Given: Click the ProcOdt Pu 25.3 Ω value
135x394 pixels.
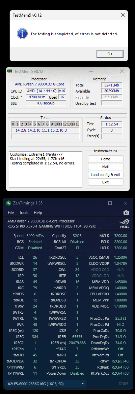Looking at the screenshot, I should [120, 318].
